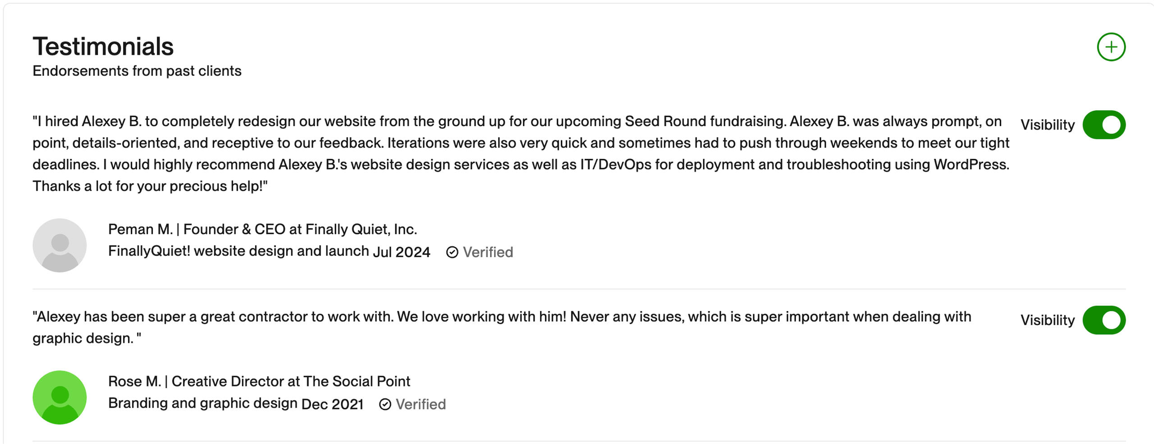Click the Testimonials heading

pos(103,46)
